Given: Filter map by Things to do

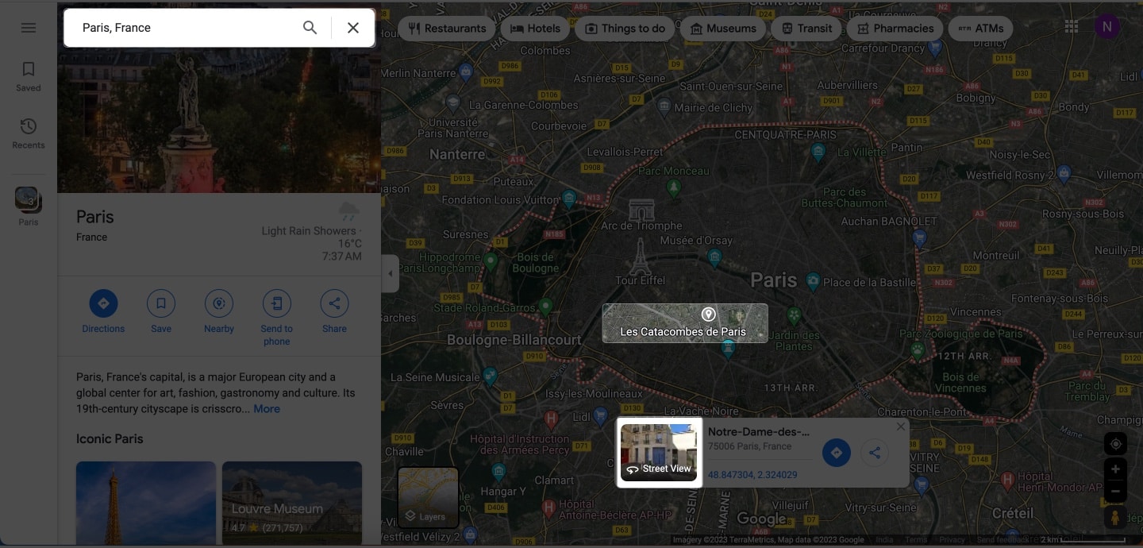Looking at the screenshot, I should point(625,28).
